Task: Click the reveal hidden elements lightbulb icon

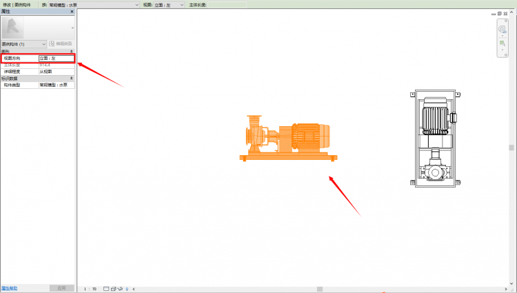Action: (x=127, y=289)
